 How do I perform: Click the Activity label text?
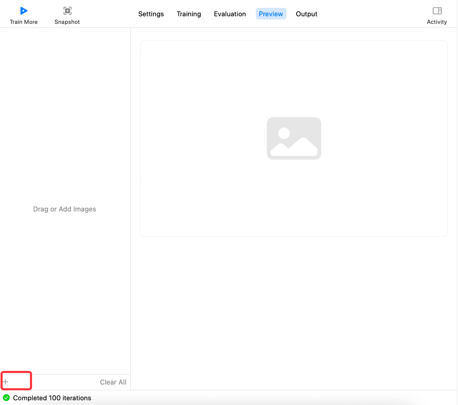(437, 22)
